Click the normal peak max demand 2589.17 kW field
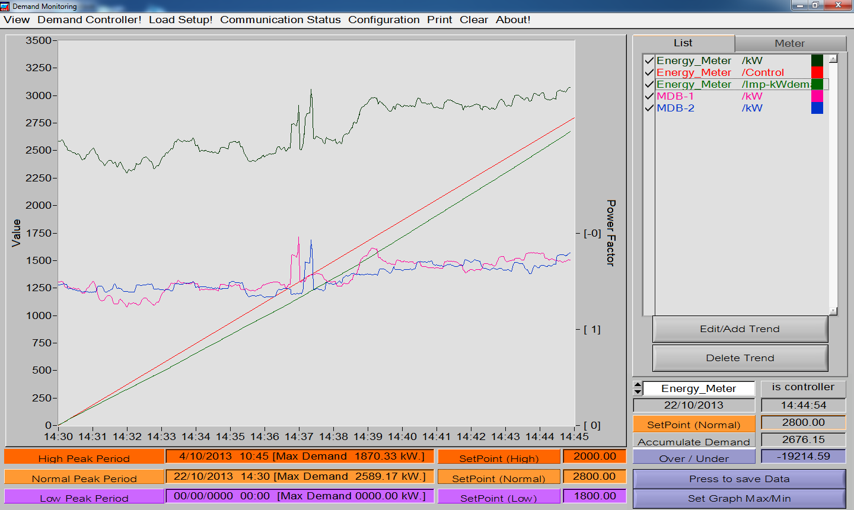Viewport: 854px width, 510px height. [299, 477]
